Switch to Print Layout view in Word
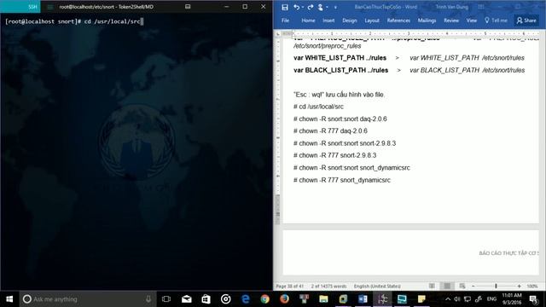The image size is (546, 307). 447,287
